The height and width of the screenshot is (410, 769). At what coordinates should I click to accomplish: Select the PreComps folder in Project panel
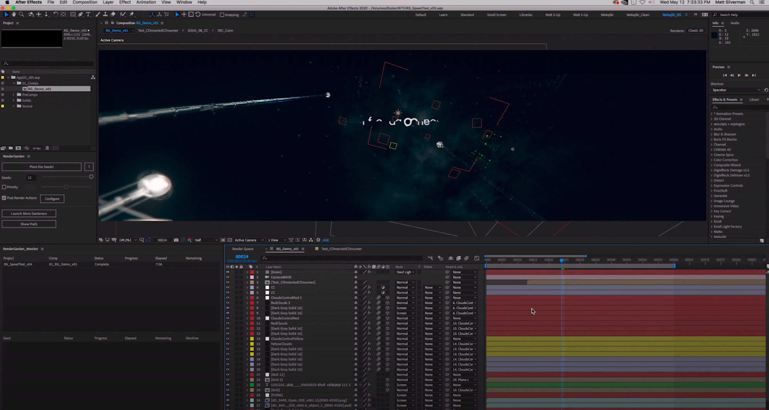coord(29,94)
